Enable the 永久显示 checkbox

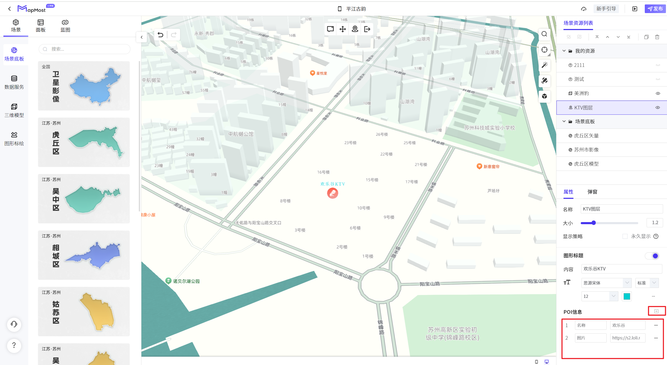click(x=625, y=236)
